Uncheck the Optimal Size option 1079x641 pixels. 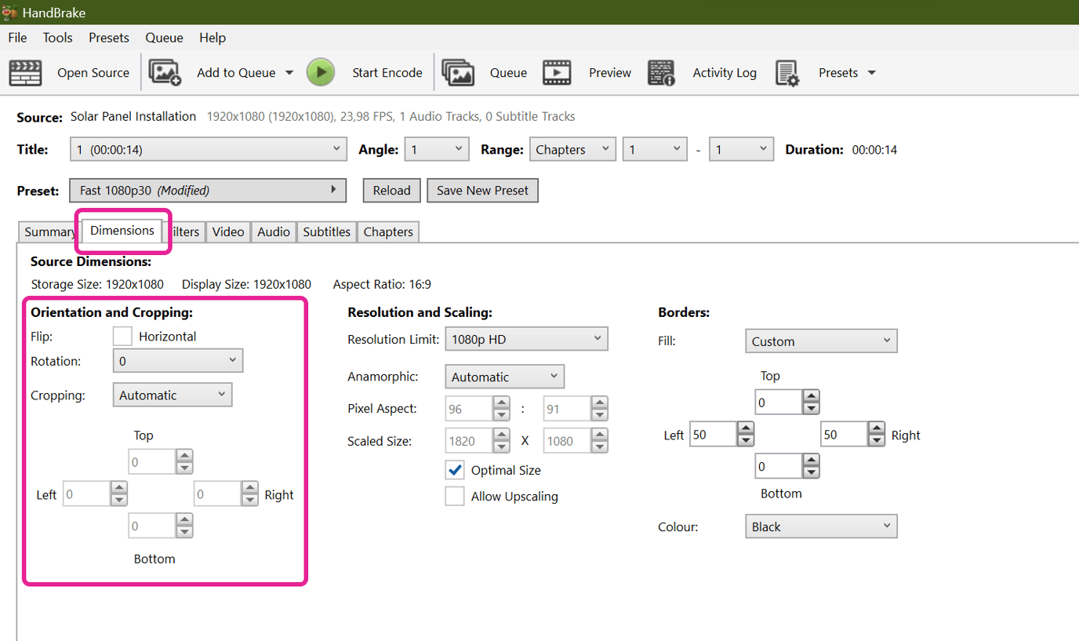[456, 470]
